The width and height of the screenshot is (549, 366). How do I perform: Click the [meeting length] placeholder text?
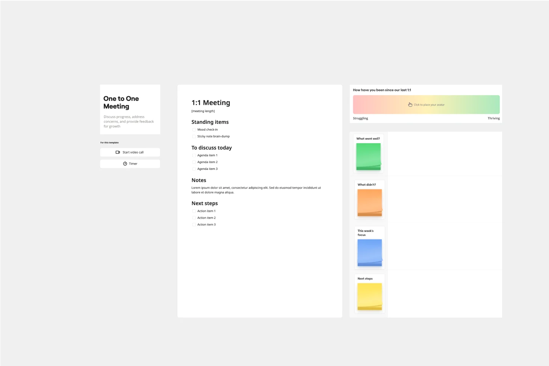203,111
